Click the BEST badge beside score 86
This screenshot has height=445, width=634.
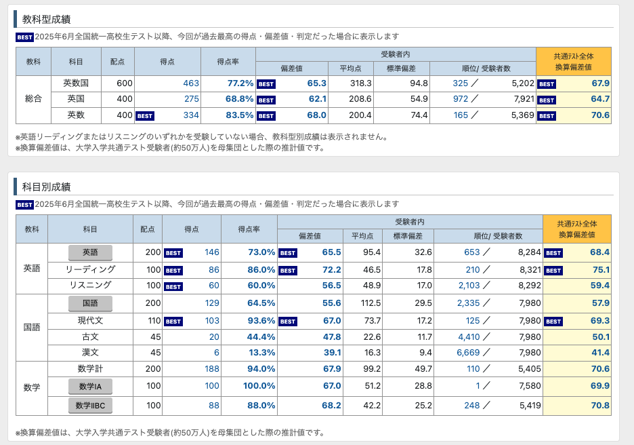pyautogui.click(x=173, y=271)
